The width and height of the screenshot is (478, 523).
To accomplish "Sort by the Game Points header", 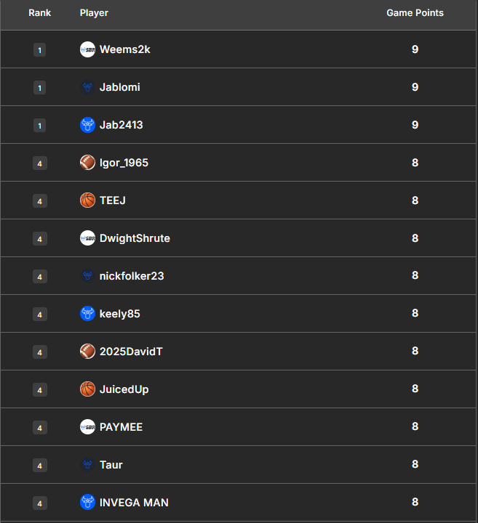I will pos(415,13).
